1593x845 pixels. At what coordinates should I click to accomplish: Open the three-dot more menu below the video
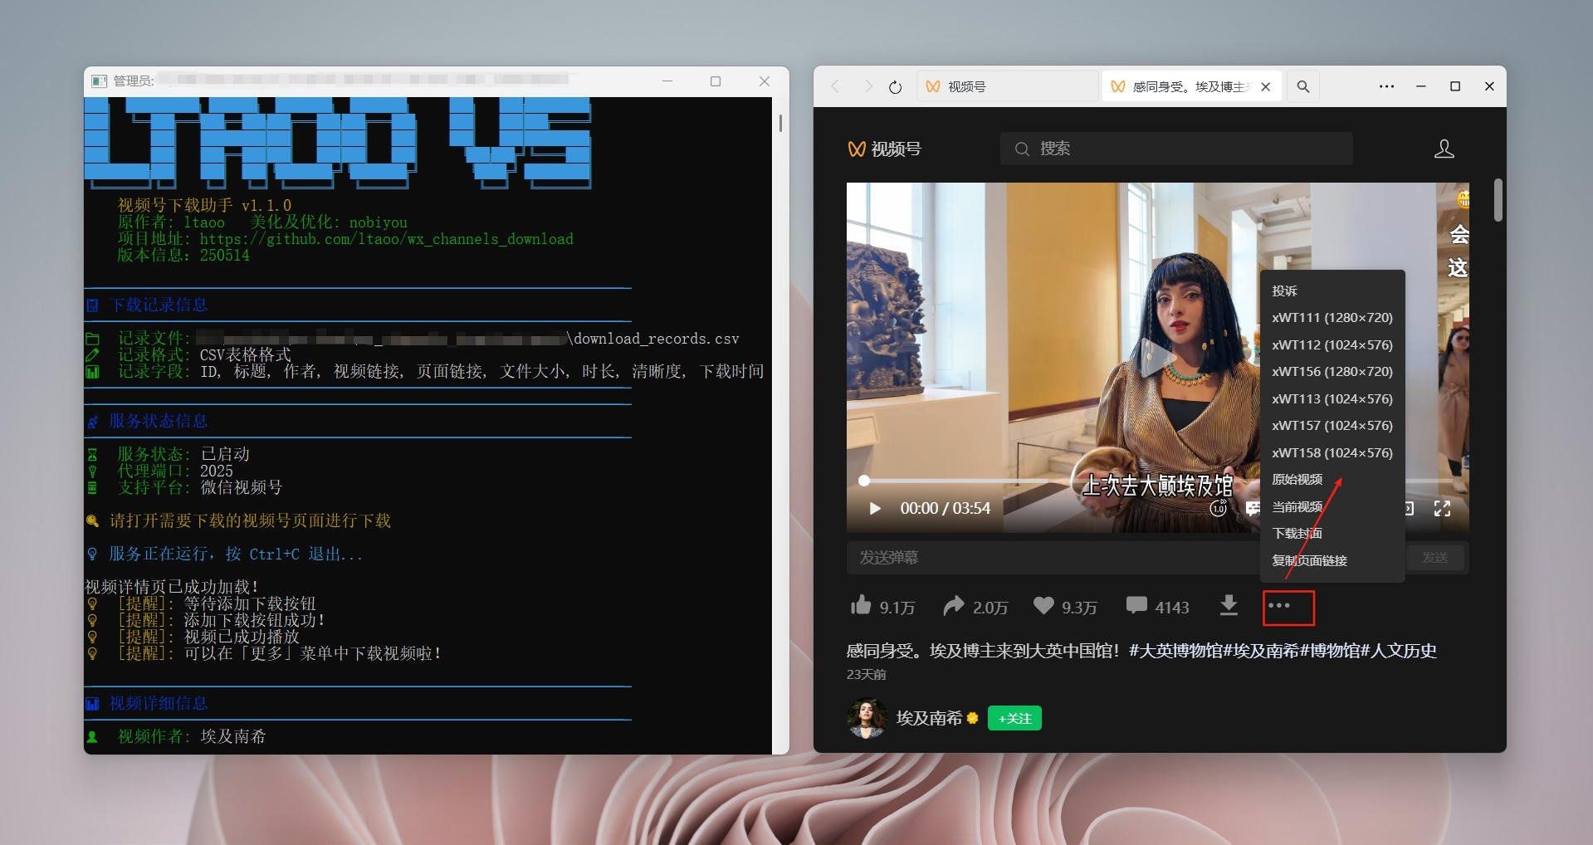(x=1279, y=606)
